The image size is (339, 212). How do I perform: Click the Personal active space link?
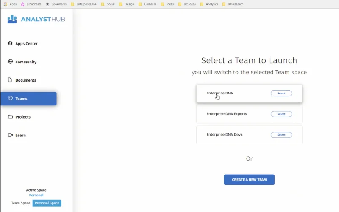(36, 195)
